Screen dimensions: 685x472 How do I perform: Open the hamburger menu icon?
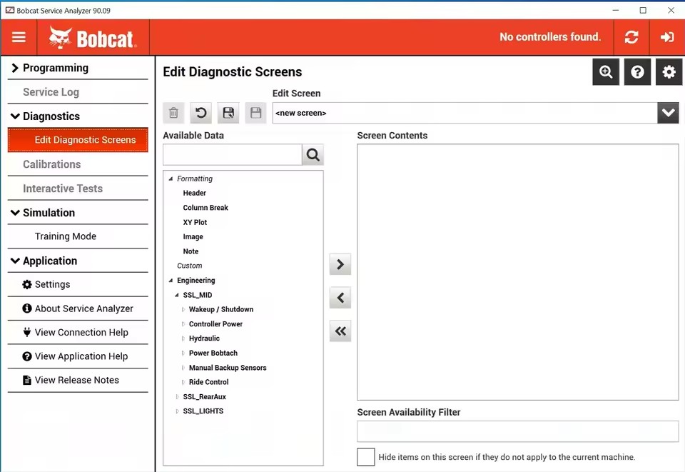[x=19, y=37]
